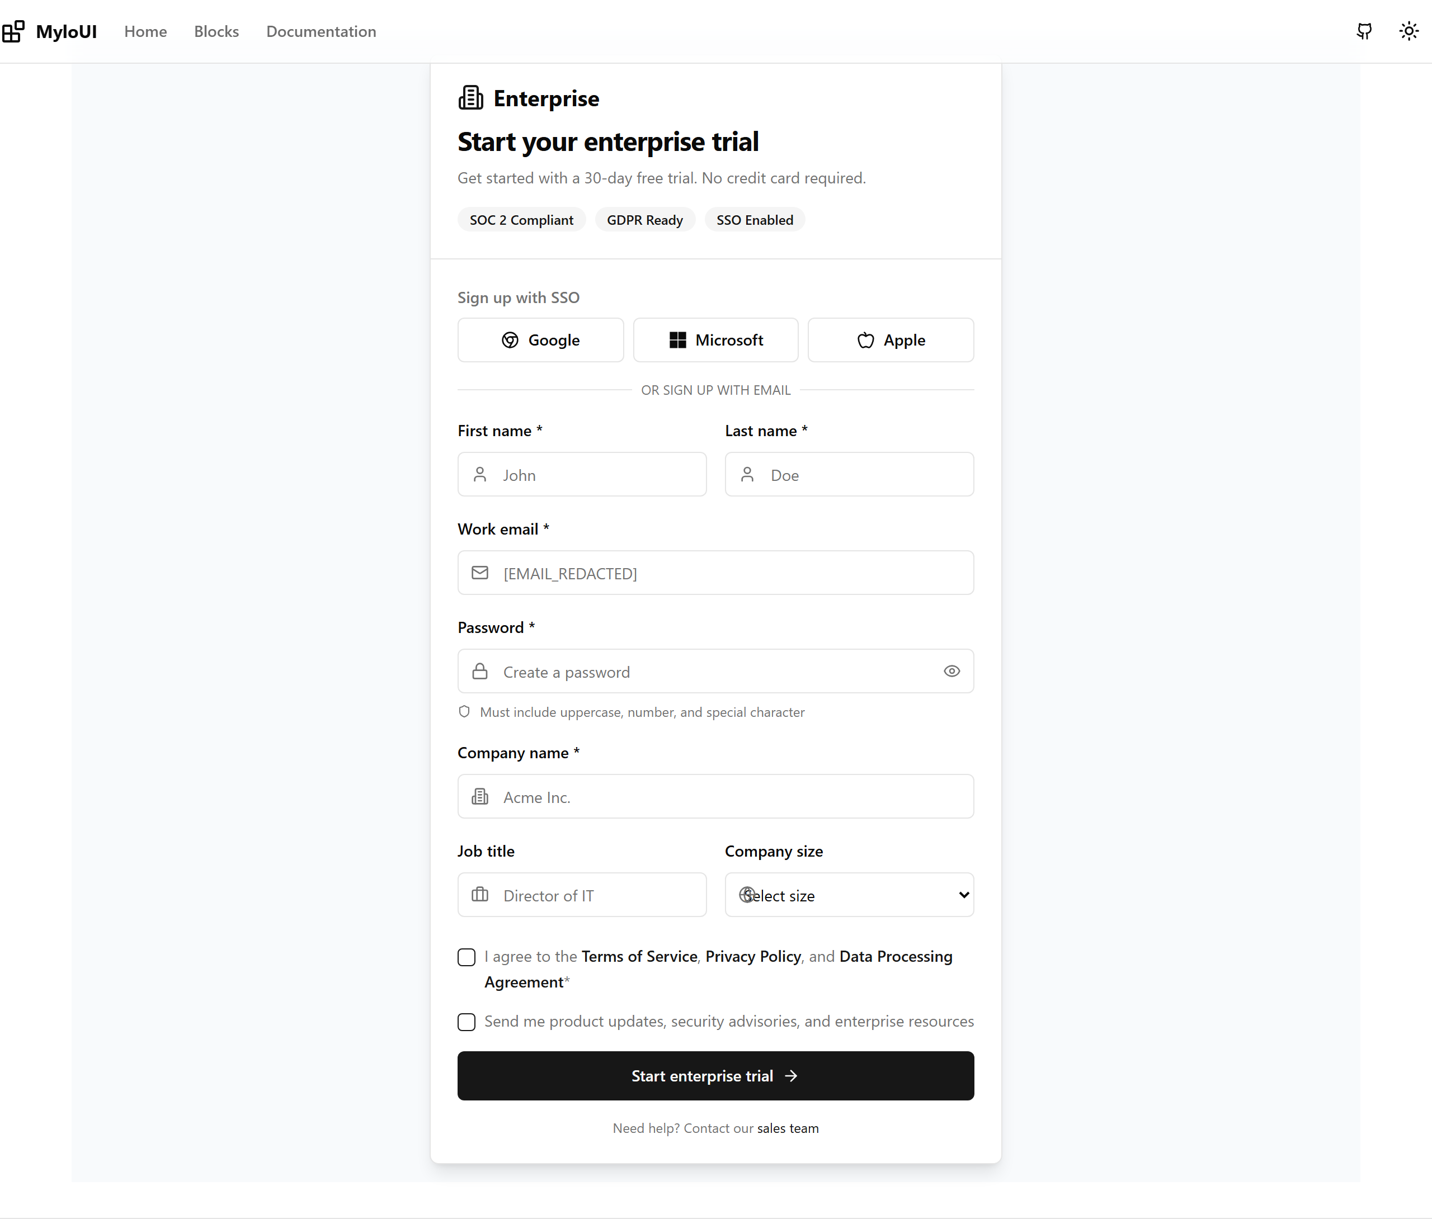Open the Company size dropdown
The width and height of the screenshot is (1432, 1219).
pyautogui.click(x=849, y=895)
